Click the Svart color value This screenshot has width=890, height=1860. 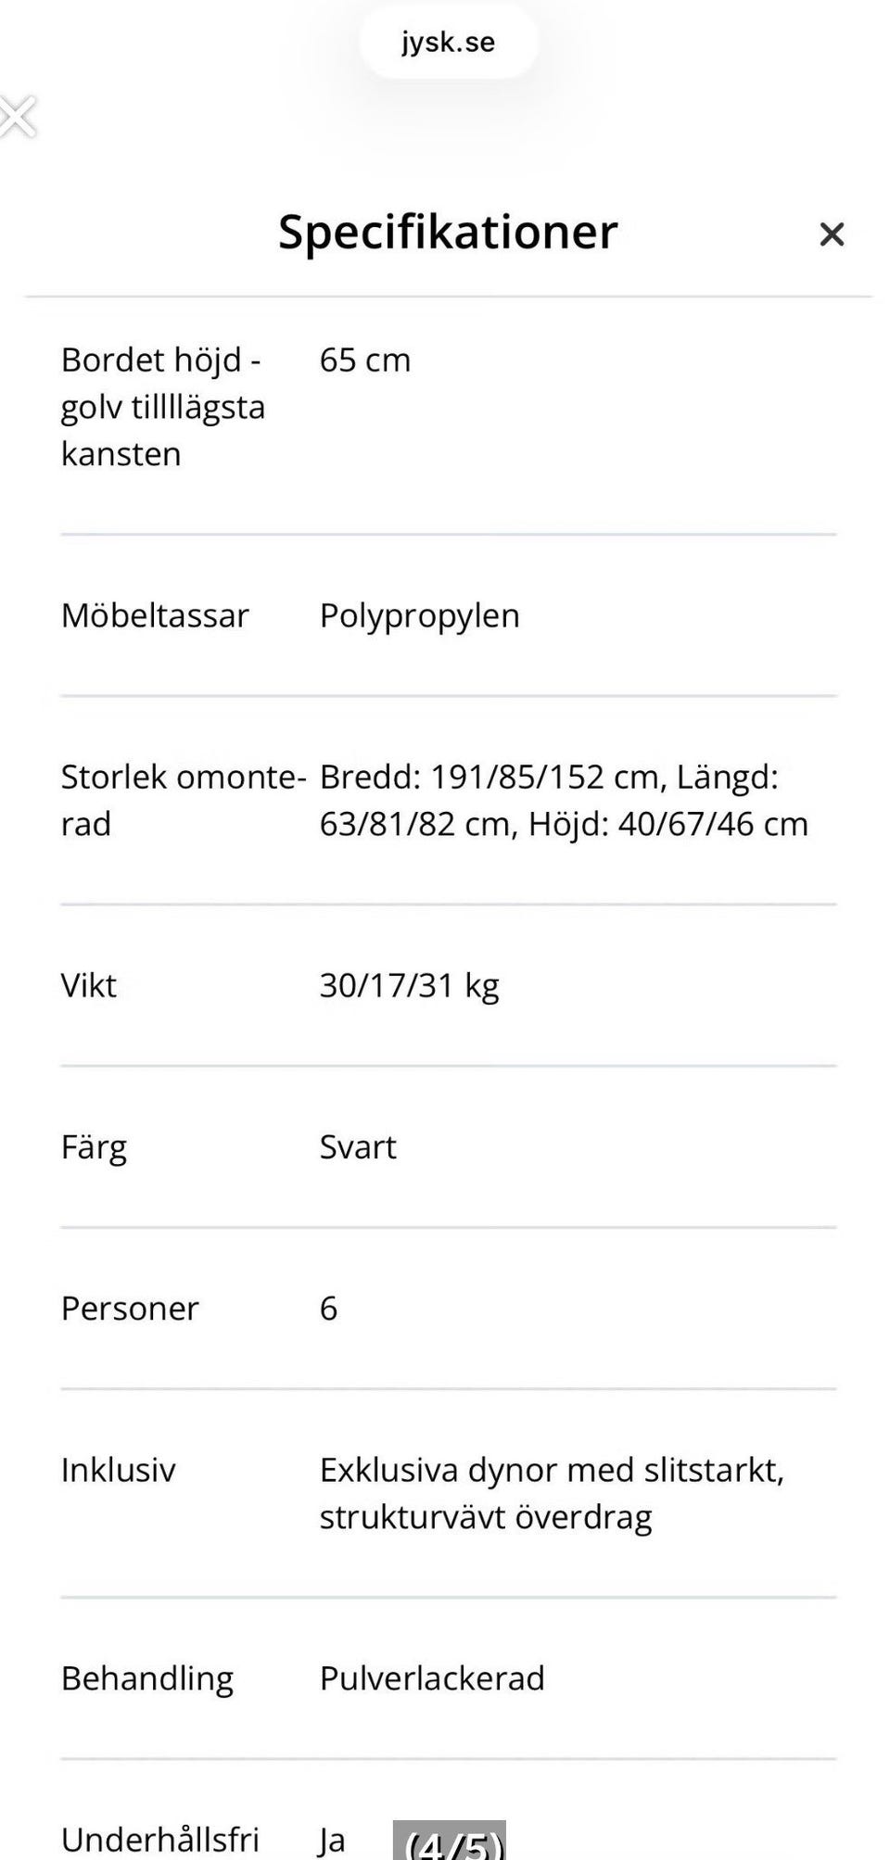pyautogui.click(x=358, y=1147)
